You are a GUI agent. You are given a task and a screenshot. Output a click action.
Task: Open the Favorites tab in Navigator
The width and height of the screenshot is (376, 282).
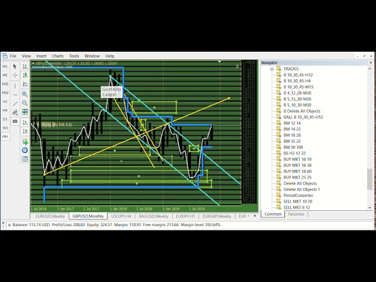tap(296, 214)
